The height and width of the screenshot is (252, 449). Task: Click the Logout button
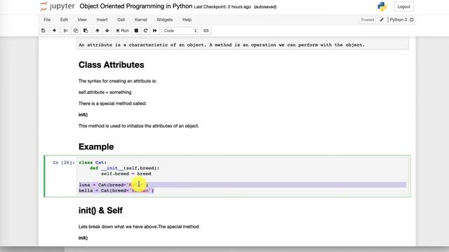click(x=404, y=6)
